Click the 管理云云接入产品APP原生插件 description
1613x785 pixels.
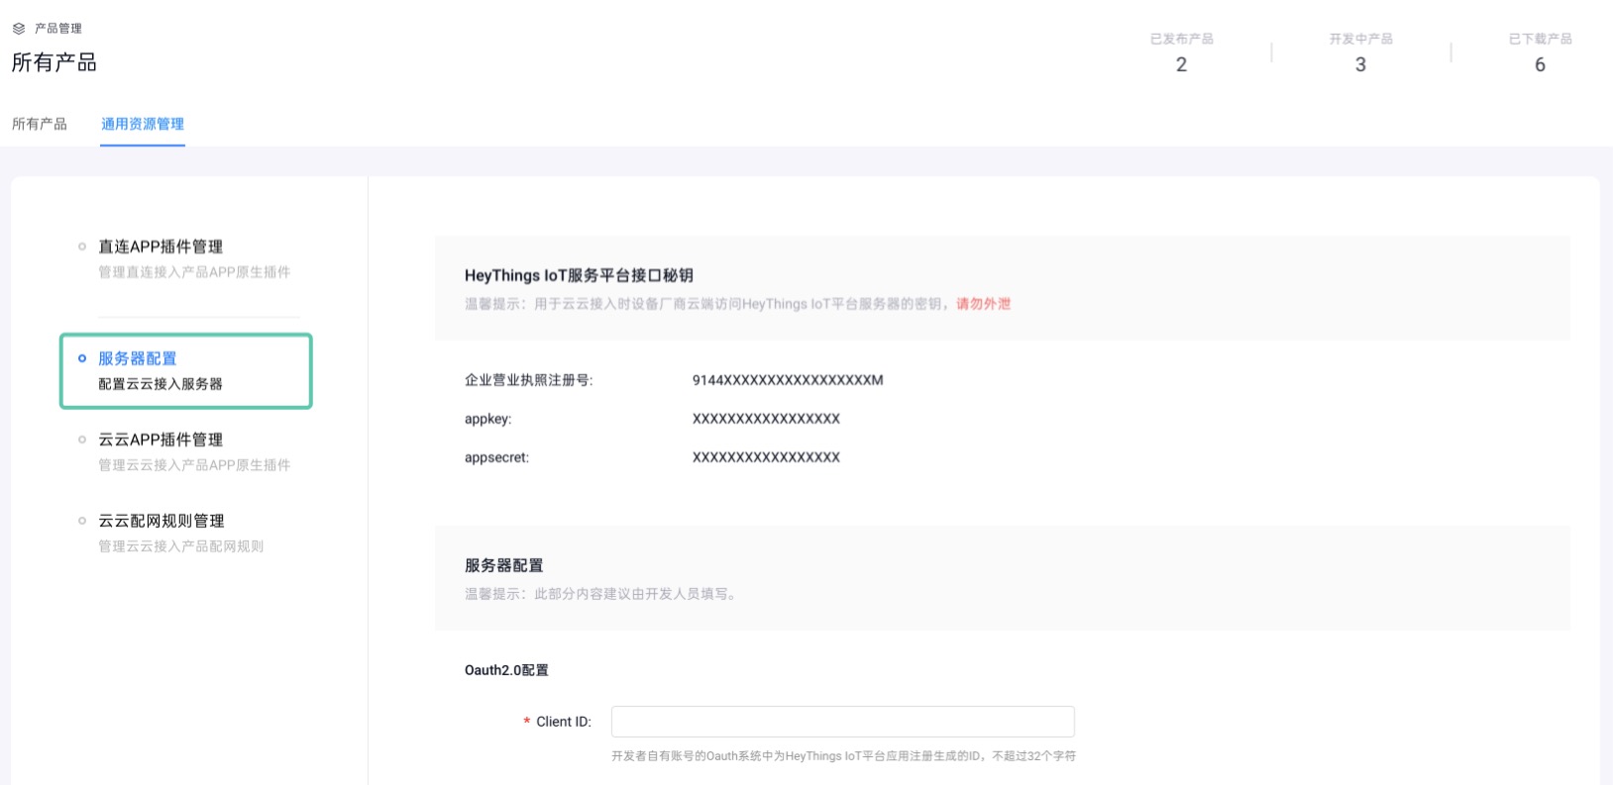(194, 465)
